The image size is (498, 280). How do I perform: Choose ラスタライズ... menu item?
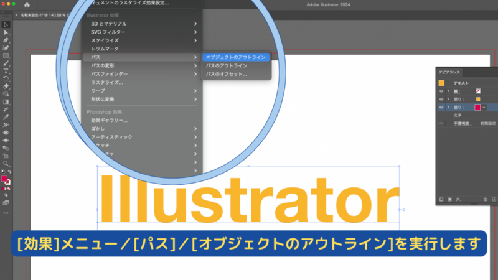pos(142,83)
